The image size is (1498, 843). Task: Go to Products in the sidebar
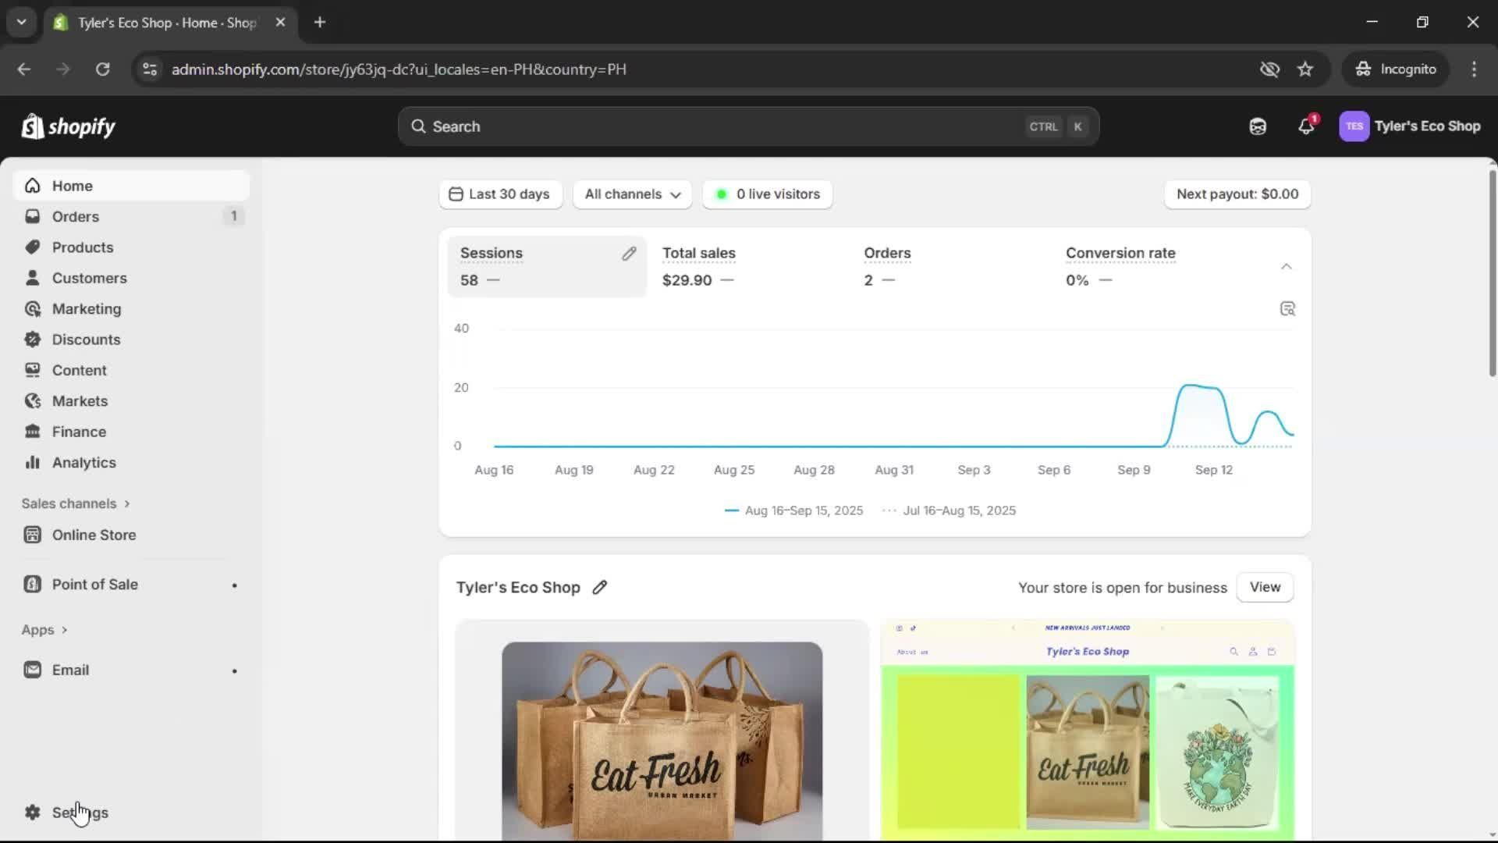(83, 247)
